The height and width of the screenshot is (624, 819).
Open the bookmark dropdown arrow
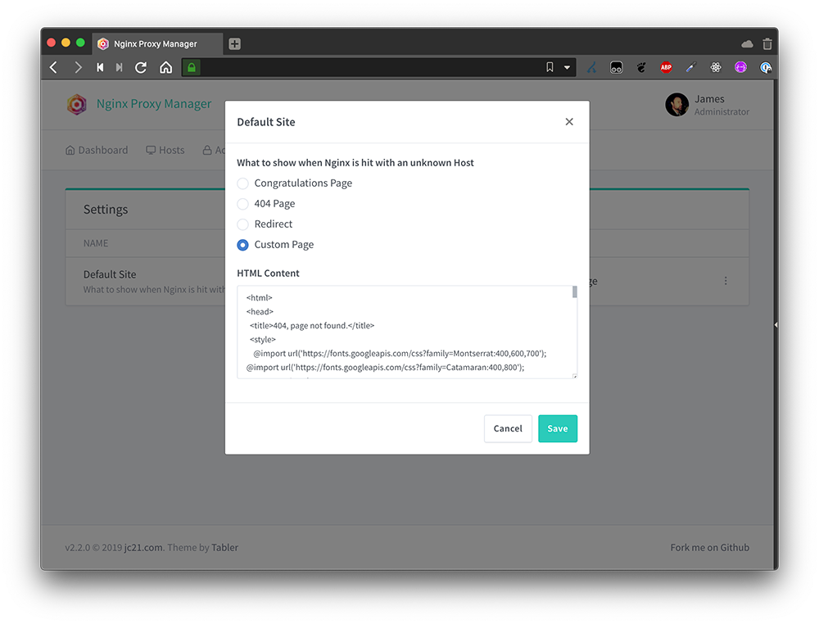coord(566,67)
